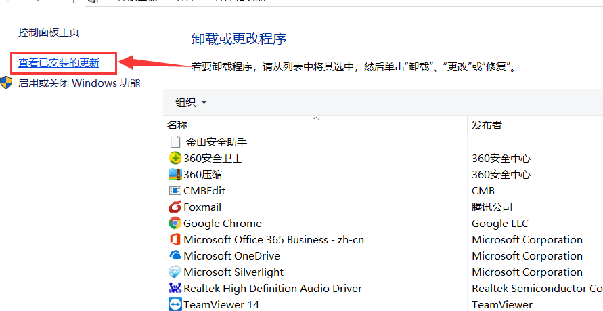603x311 pixels.
Task: Select Microsoft Office 365 Business - zh-cn
Action: coord(273,239)
